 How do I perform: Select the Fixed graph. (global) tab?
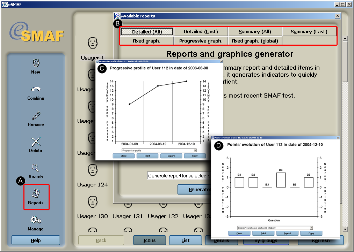[x=255, y=41]
